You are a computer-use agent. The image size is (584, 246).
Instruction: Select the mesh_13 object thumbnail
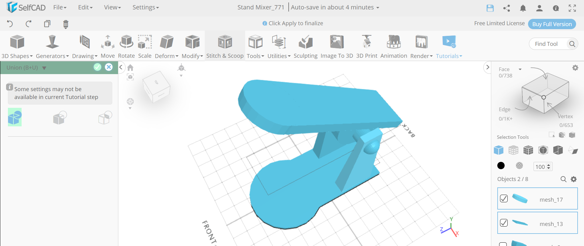click(520, 223)
